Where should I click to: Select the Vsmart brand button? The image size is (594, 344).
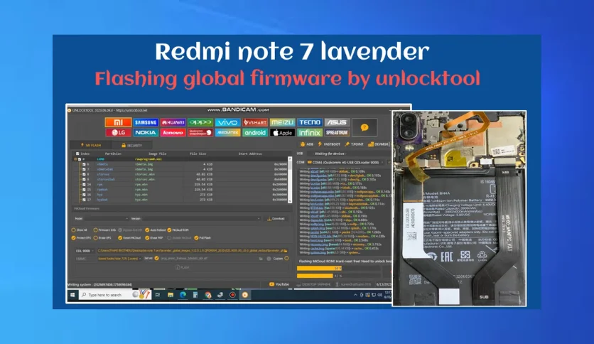(x=255, y=122)
